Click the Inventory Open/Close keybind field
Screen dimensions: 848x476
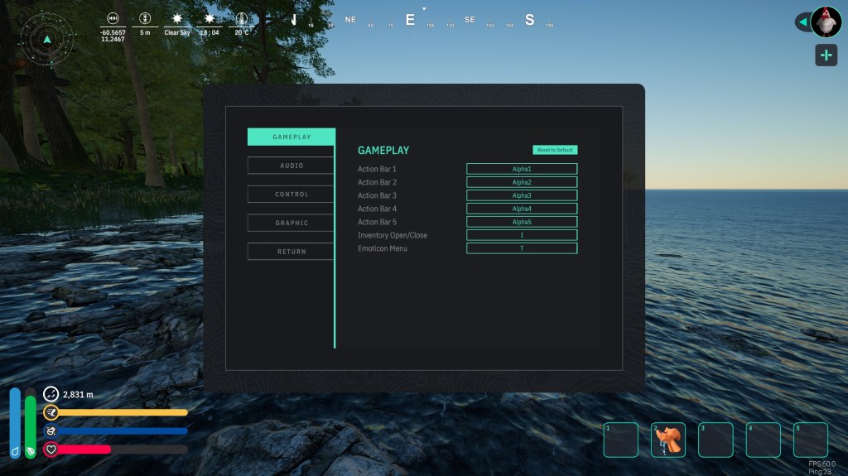click(x=521, y=235)
